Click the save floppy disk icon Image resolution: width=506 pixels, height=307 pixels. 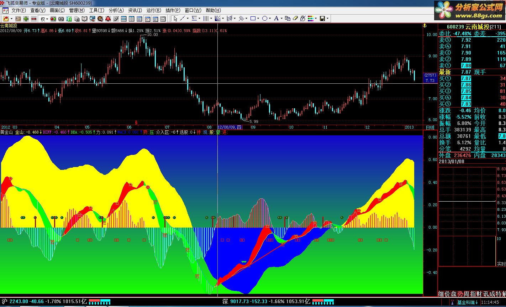322,19
